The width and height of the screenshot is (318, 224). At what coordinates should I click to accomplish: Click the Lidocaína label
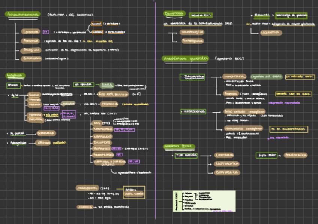225,155
